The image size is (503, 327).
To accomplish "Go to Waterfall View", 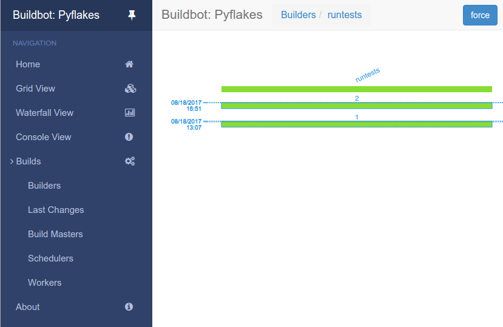I will coord(44,113).
